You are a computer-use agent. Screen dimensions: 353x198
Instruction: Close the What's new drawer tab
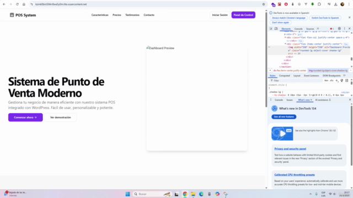pyautogui.click(x=311, y=100)
